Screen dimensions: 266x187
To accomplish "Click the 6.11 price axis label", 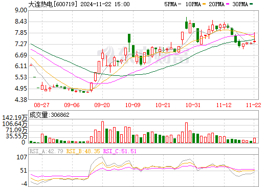I will click(21, 66).
